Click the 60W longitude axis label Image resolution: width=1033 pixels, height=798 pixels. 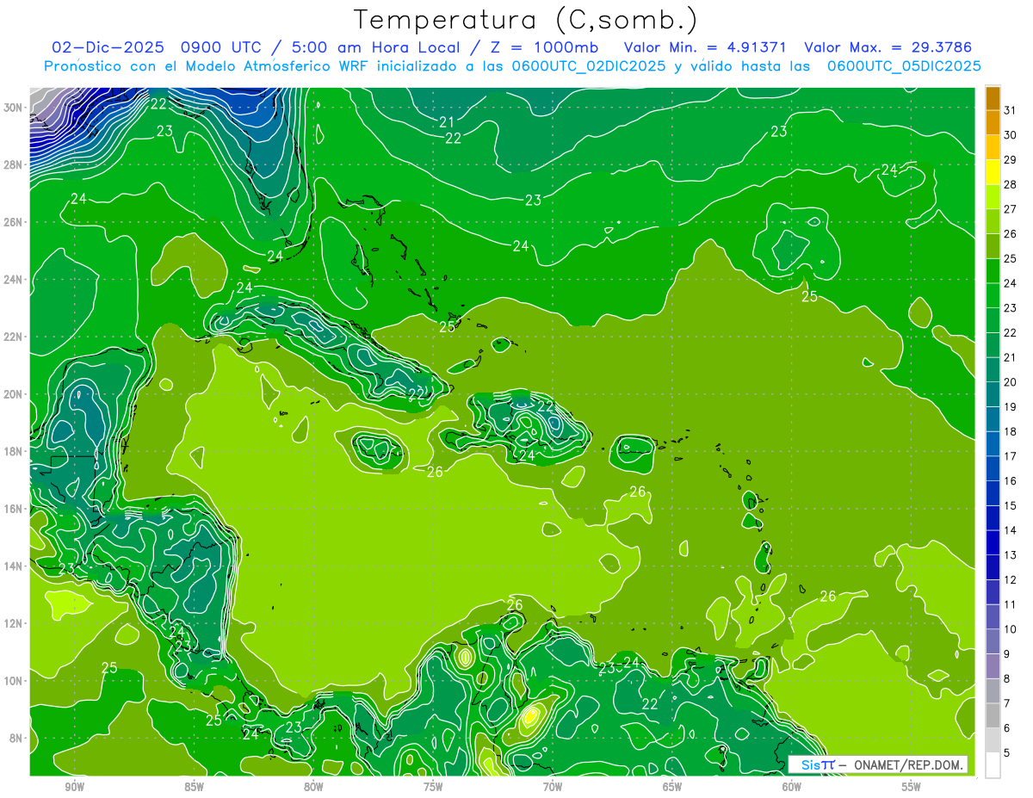coord(792,787)
